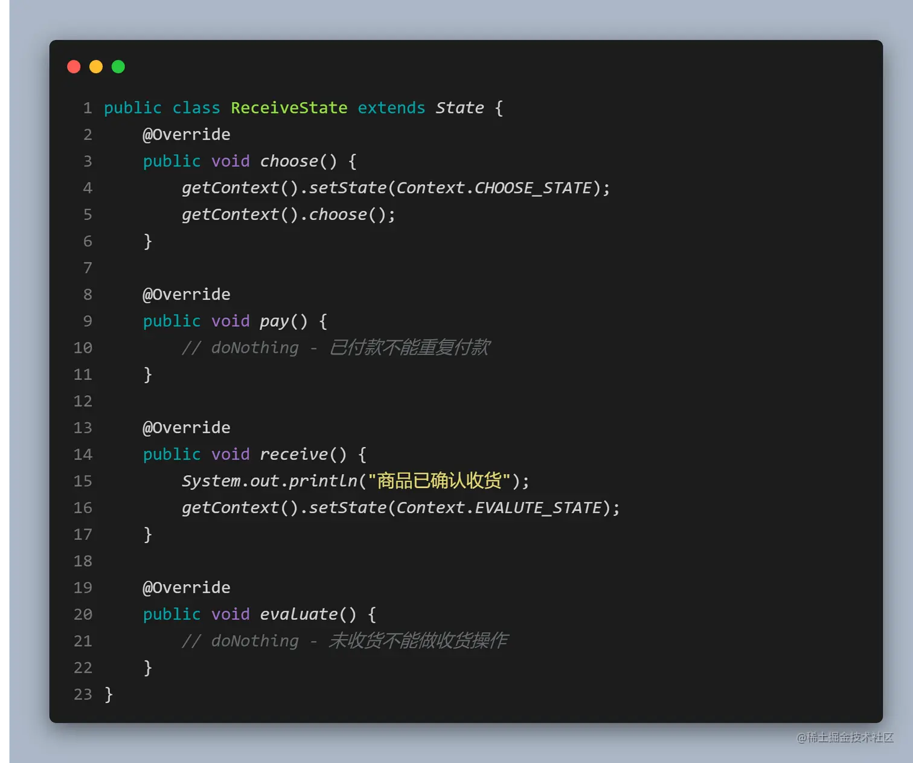This screenshot has width=913, height=763.
Task: Click the class keyword on line 1
Action: click(x=196, y=108)
